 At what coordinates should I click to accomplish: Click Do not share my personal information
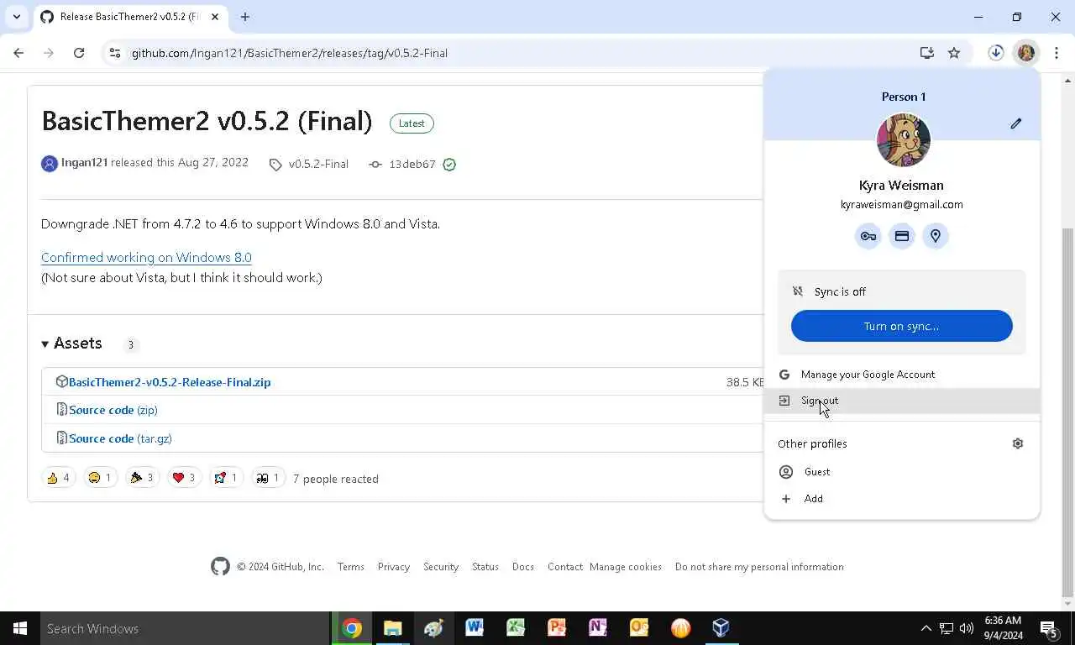[x=759, y=567]
